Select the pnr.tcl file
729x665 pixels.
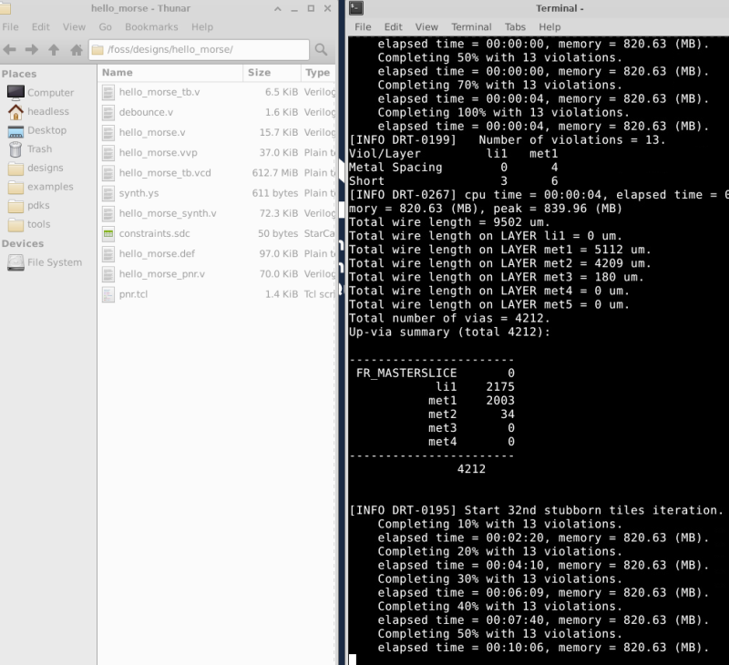tap(133, 293)
